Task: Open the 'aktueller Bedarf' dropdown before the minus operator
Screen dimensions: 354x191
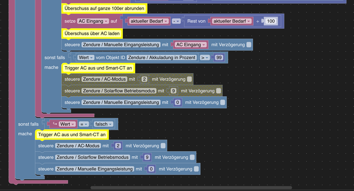Action: click(148, 21)
